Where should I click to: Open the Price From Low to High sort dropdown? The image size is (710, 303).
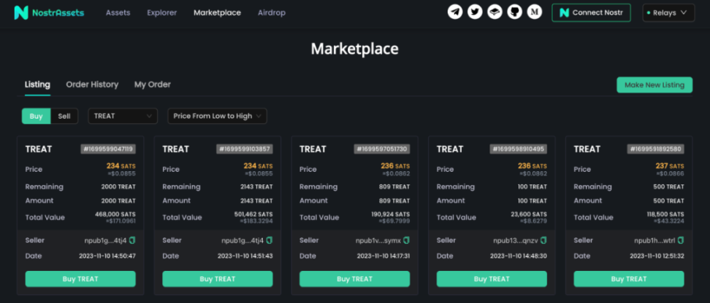[217, 116]
